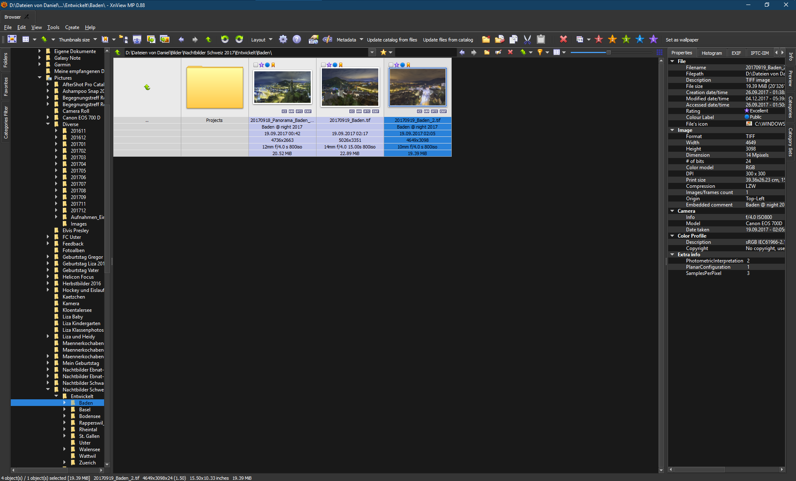This screenshot has height=481, width=796.
Task: Collapse the Color Profile section
Action: pyautogui.click(x=672, y=236)
